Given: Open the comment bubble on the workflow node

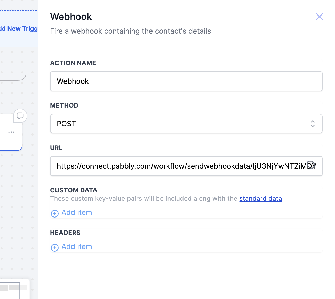Looking at the screenshot, I should (x=20, y=116).
